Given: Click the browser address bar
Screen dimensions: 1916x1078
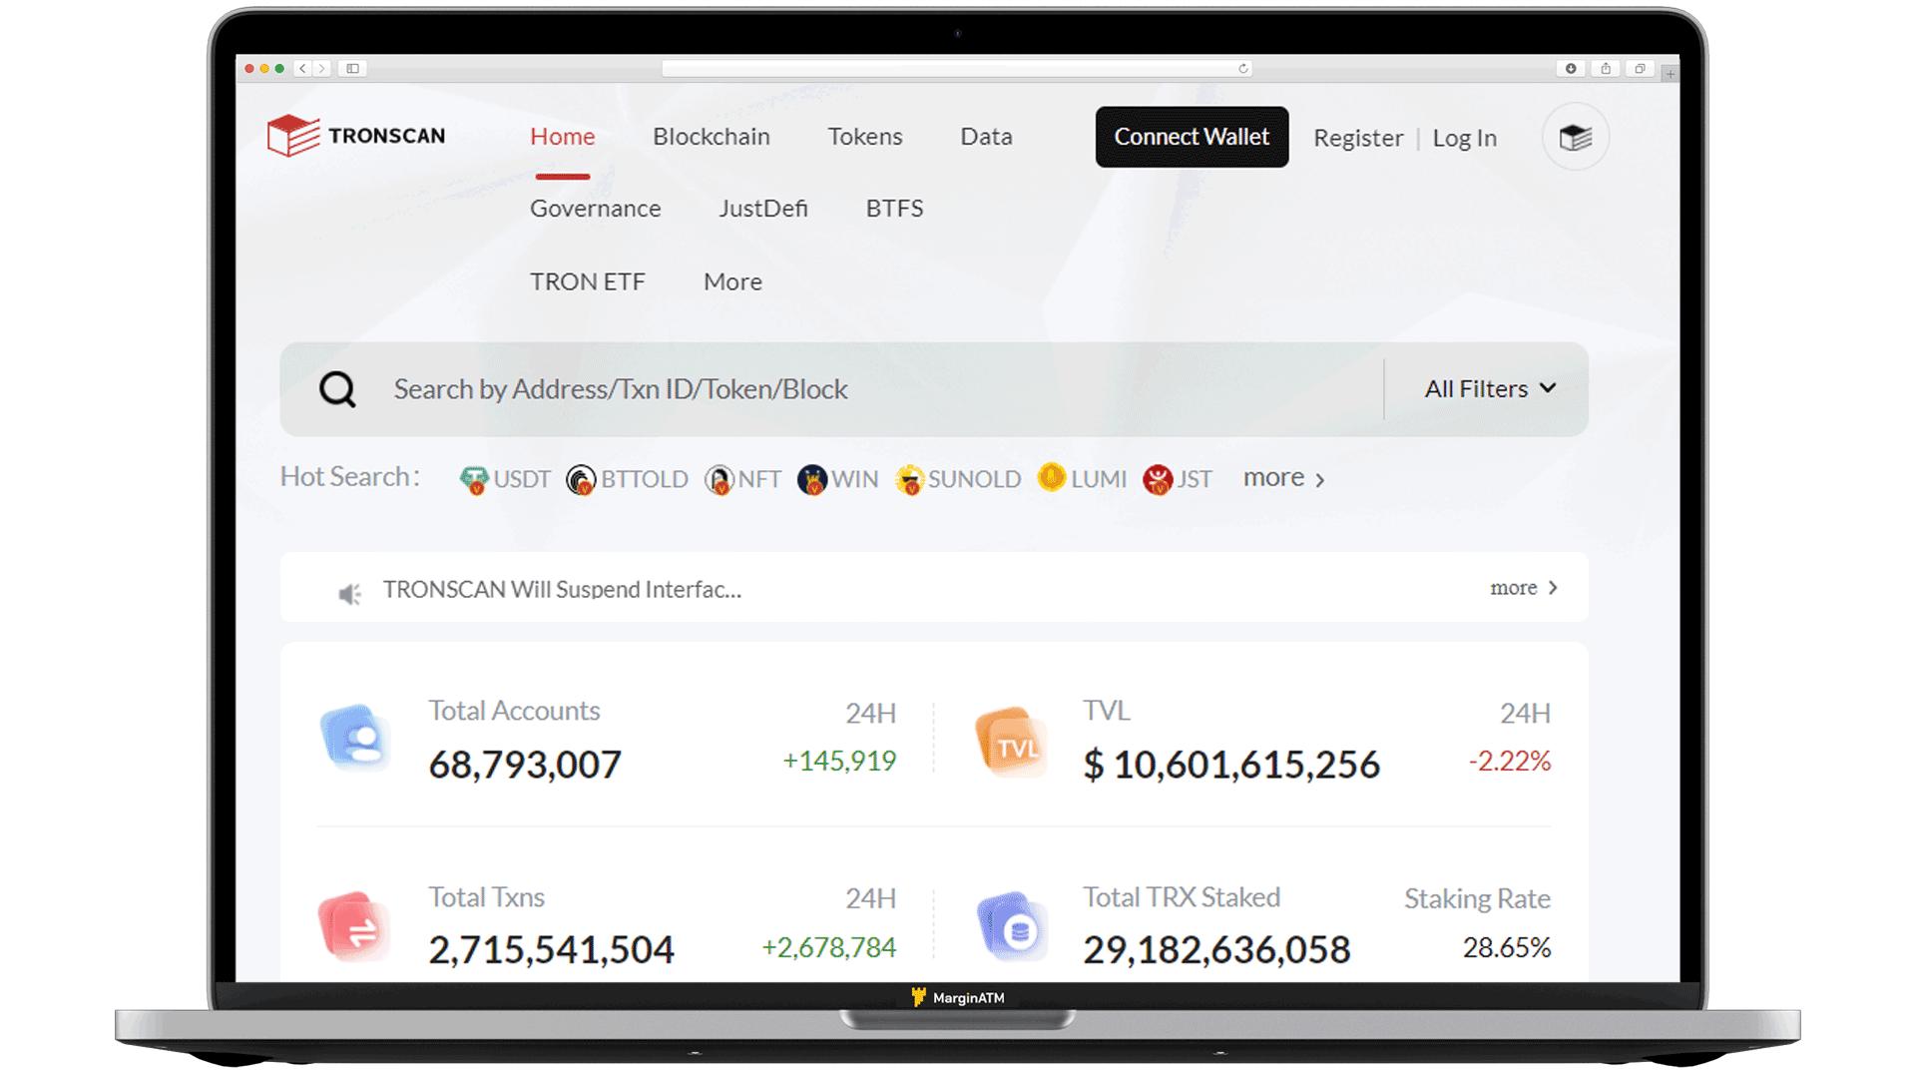Looking at the screenshot, I should point(957,69).
